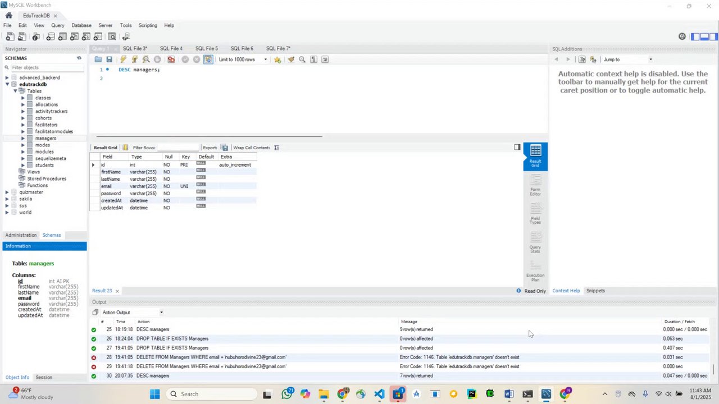
Task: Open the Server menu
Action: (106, 25)
